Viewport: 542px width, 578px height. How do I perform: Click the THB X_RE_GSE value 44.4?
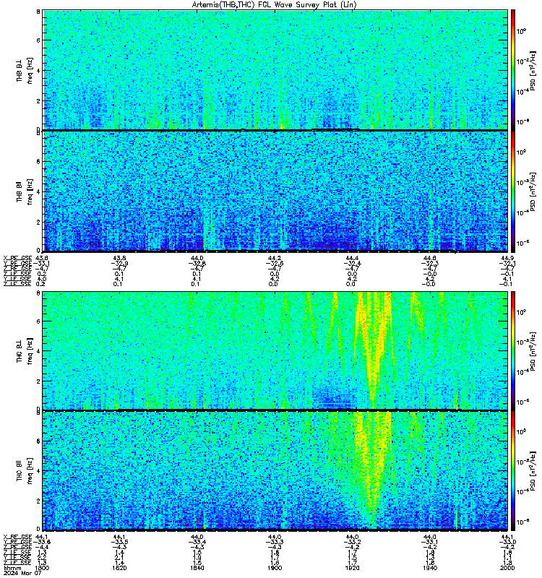[352, 258]
